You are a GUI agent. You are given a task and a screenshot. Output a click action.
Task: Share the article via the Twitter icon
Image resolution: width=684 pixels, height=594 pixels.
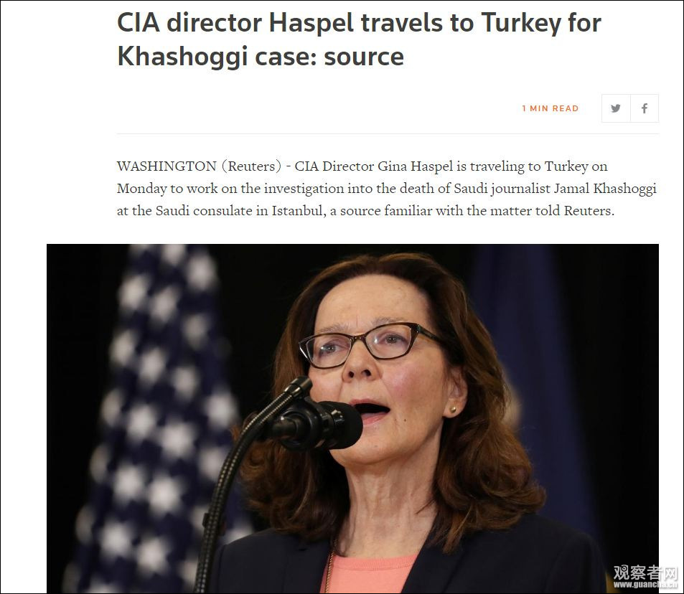[x=616, y=108]
